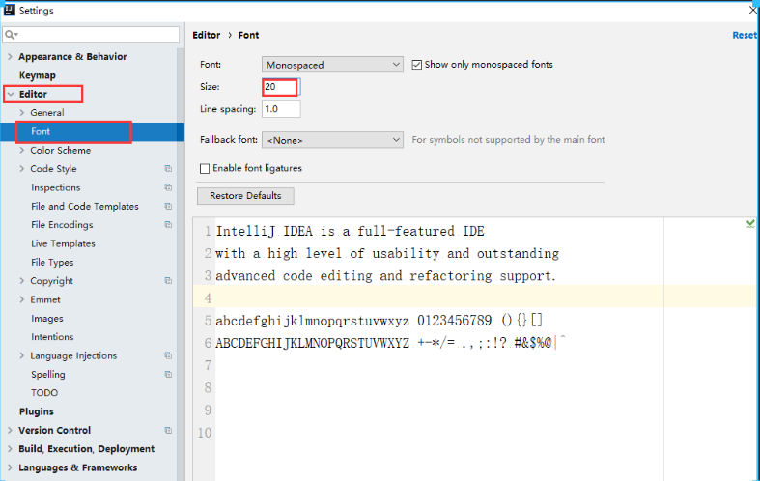Click the project-level icon beside Copyright

pyautogui.click(x=168, y=281)
